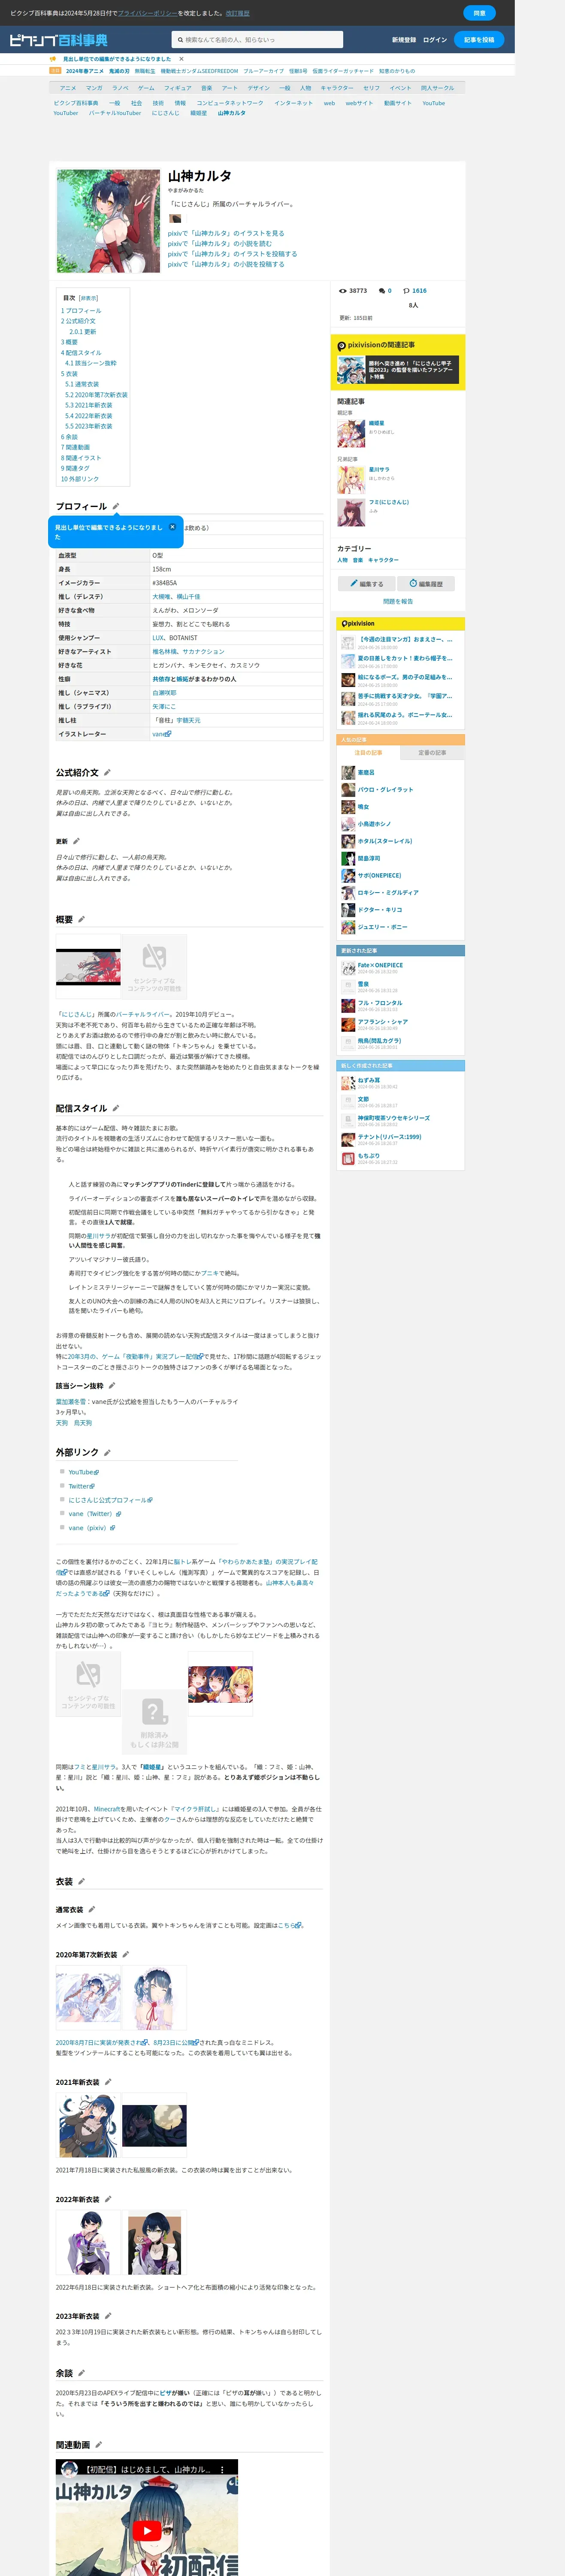Select the 音楽 category tab

click(207, 88)
